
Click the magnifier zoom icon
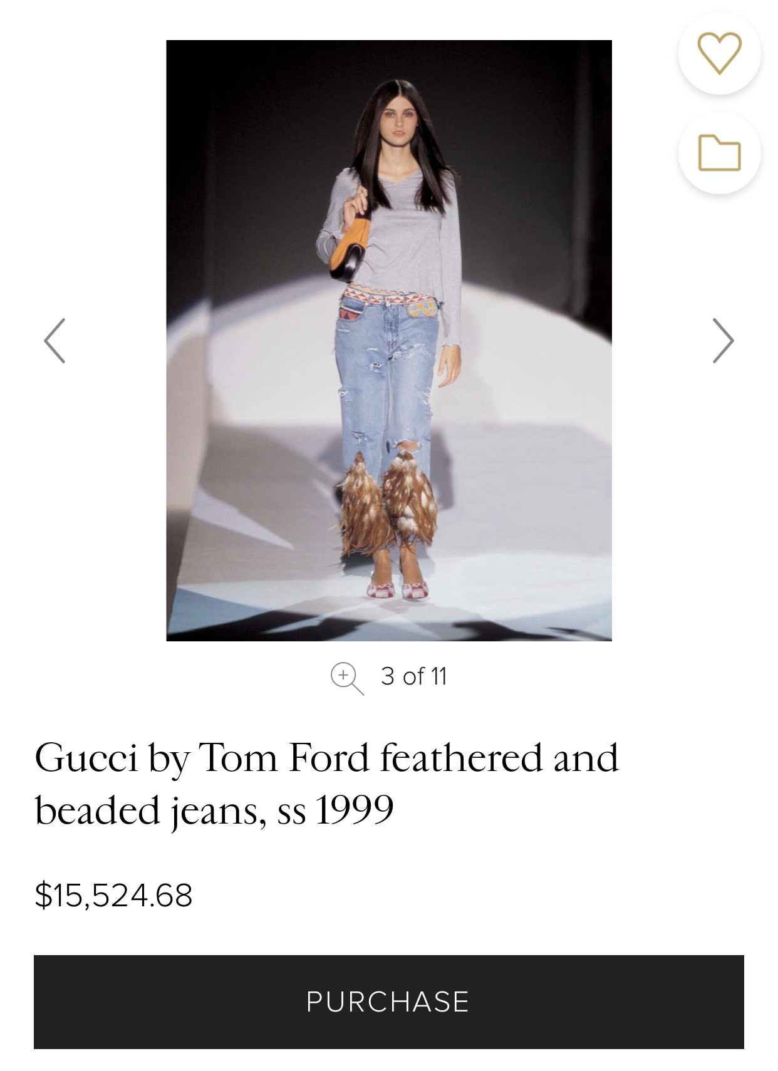tap(346, 678)
